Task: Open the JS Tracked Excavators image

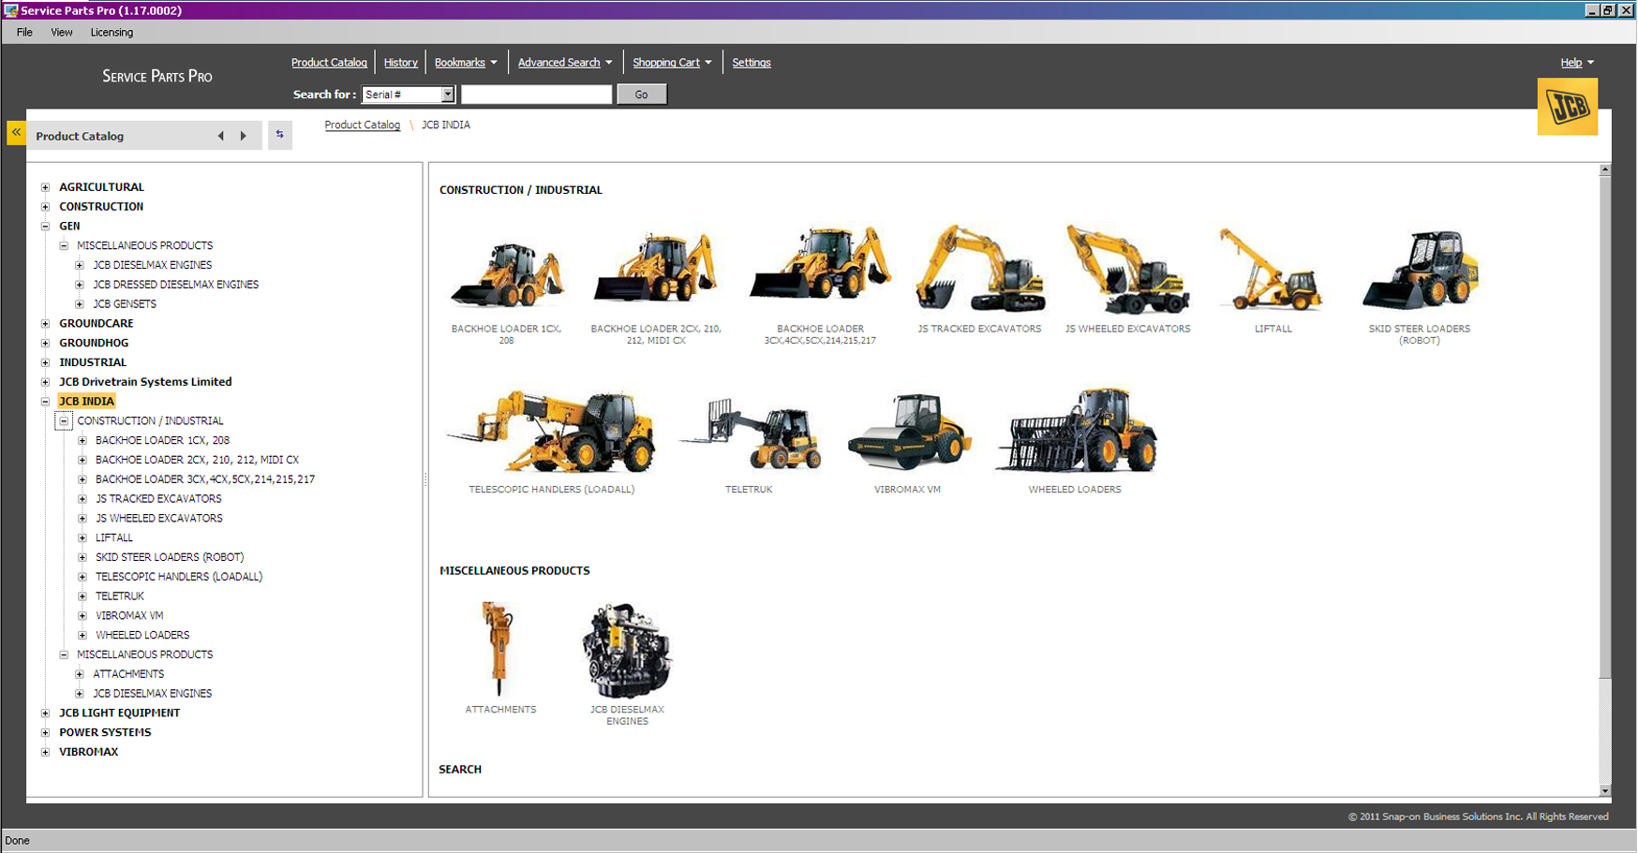Action: point(979,270)
